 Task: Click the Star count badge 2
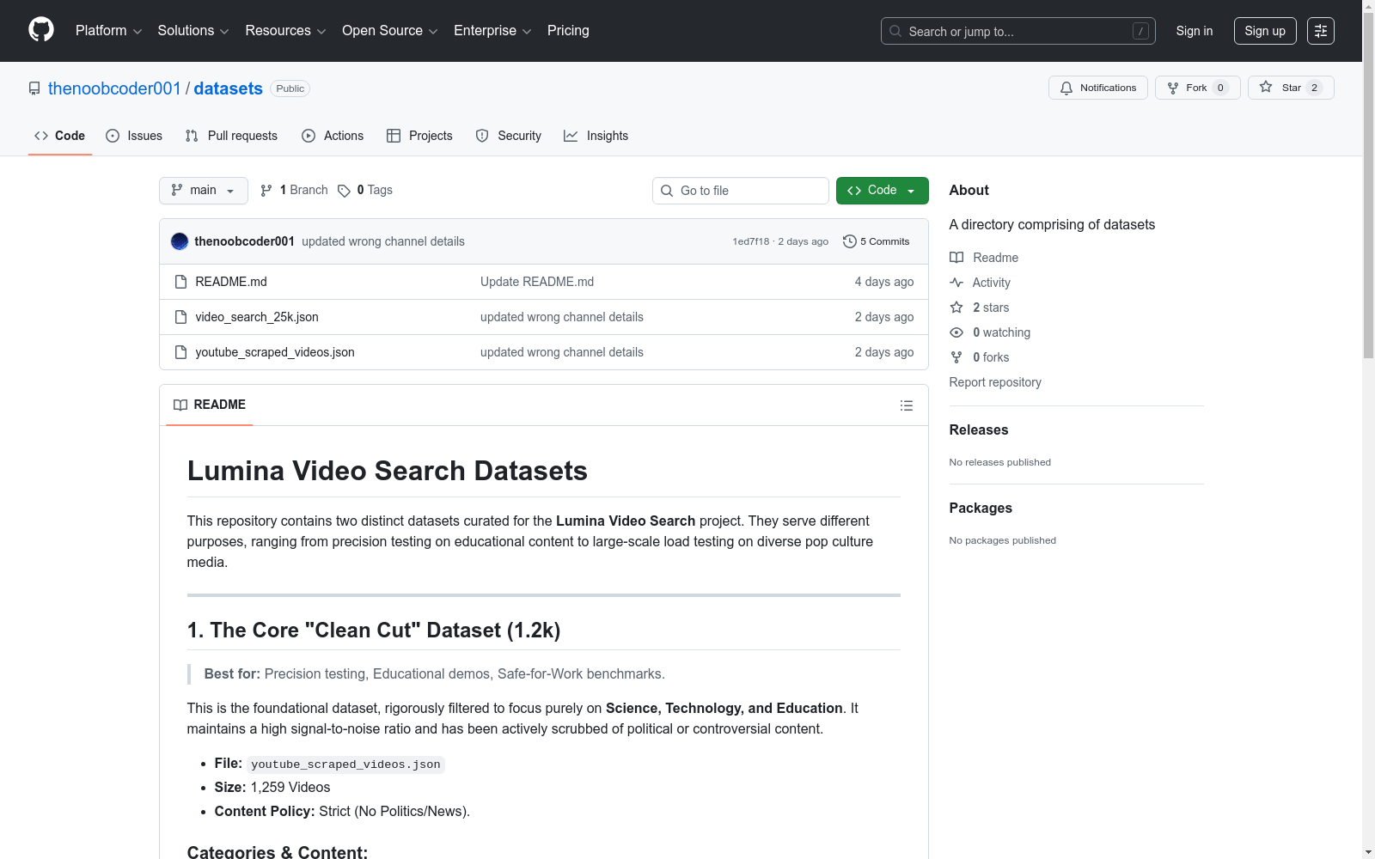click(x=1314, y=88)
